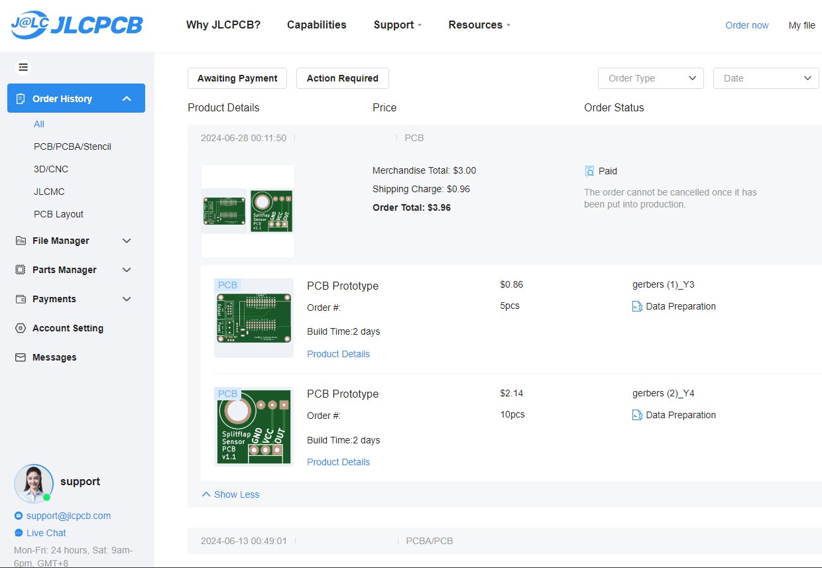Click the Account Setting hexagon icon
This screenshot has width=822, height=568.
tap(21, 328)
